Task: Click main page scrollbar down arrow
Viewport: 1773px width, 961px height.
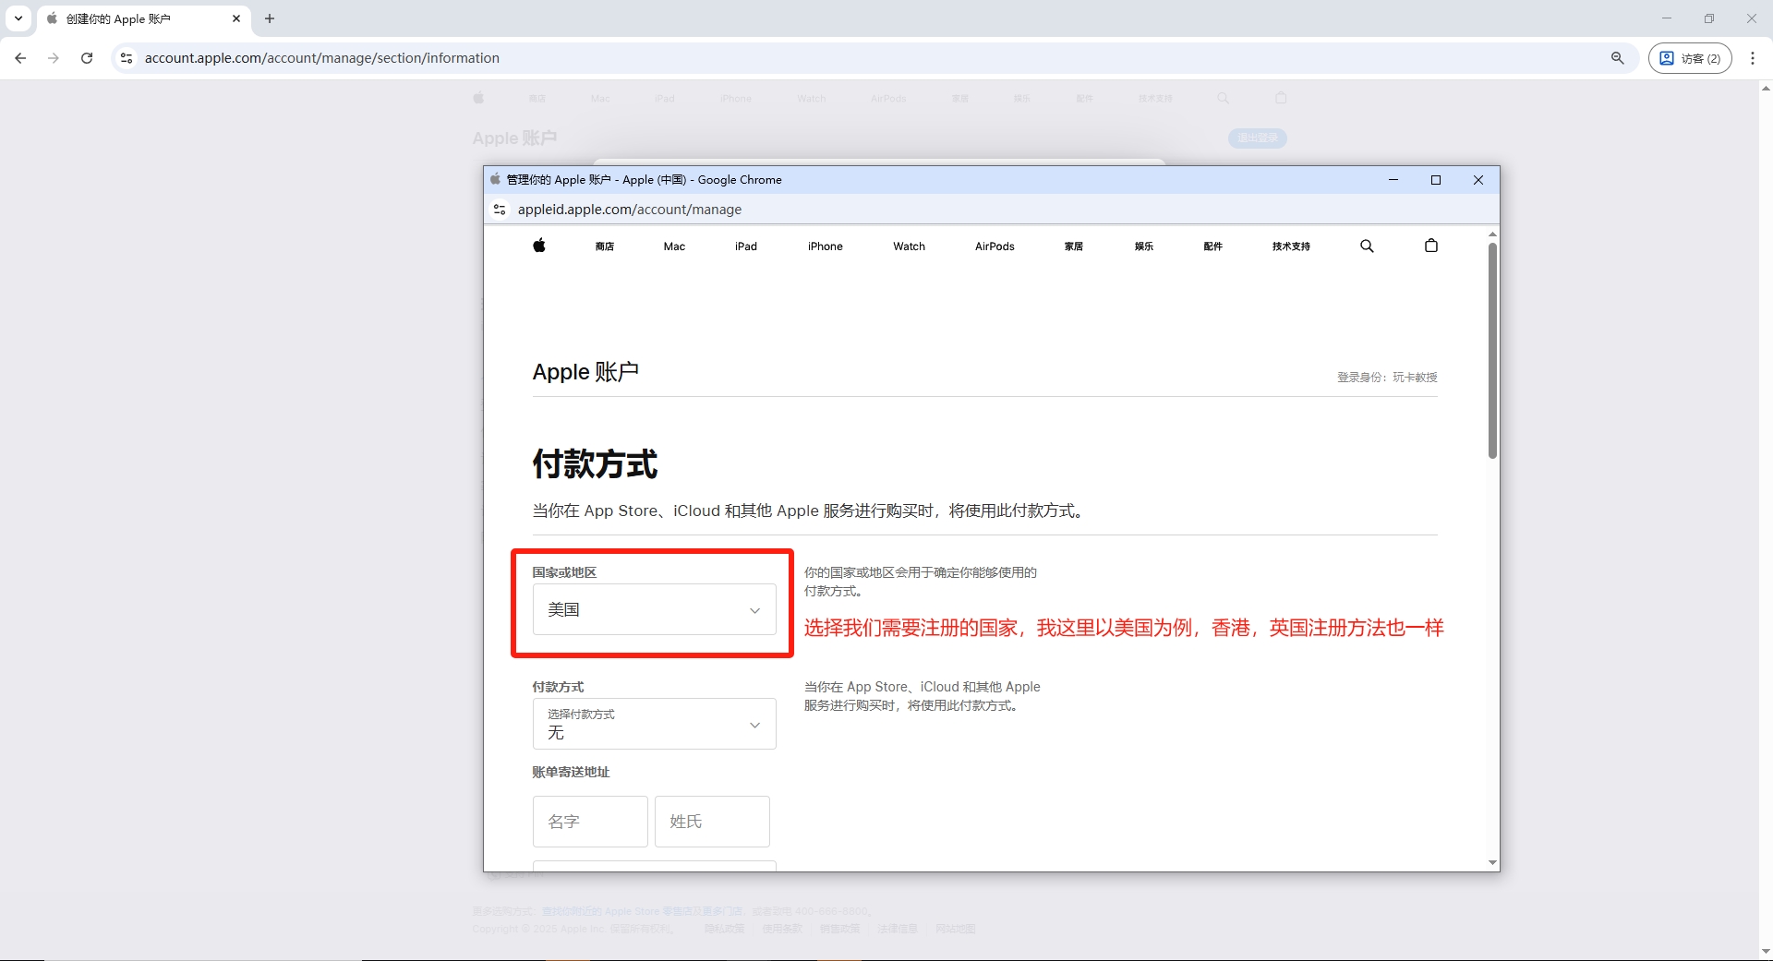Action: coord(1766,951)
